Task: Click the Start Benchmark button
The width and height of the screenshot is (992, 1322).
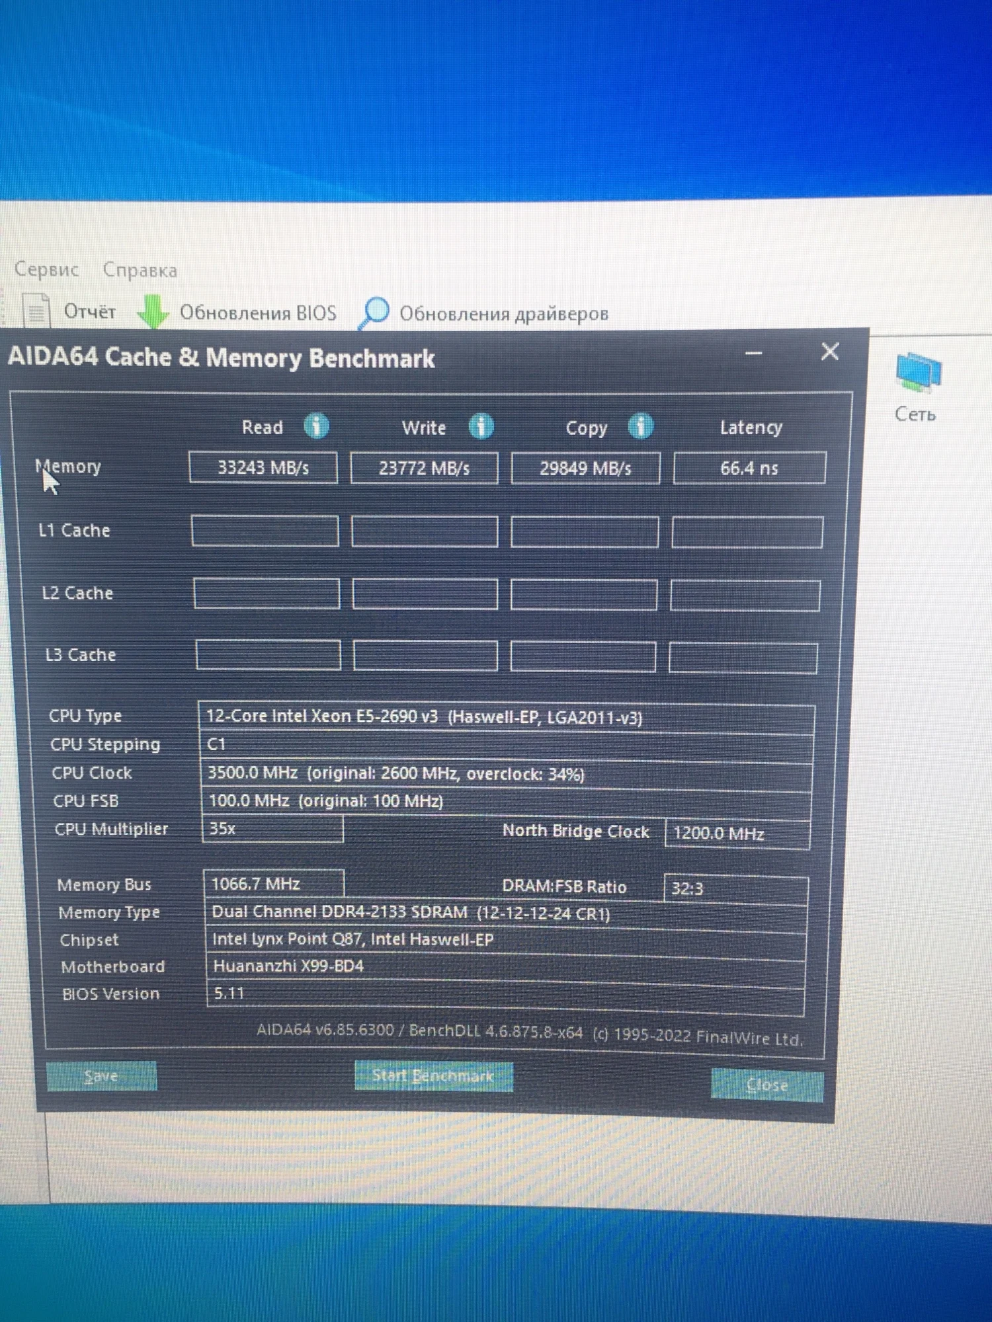Action: (x=434, y=1076)
